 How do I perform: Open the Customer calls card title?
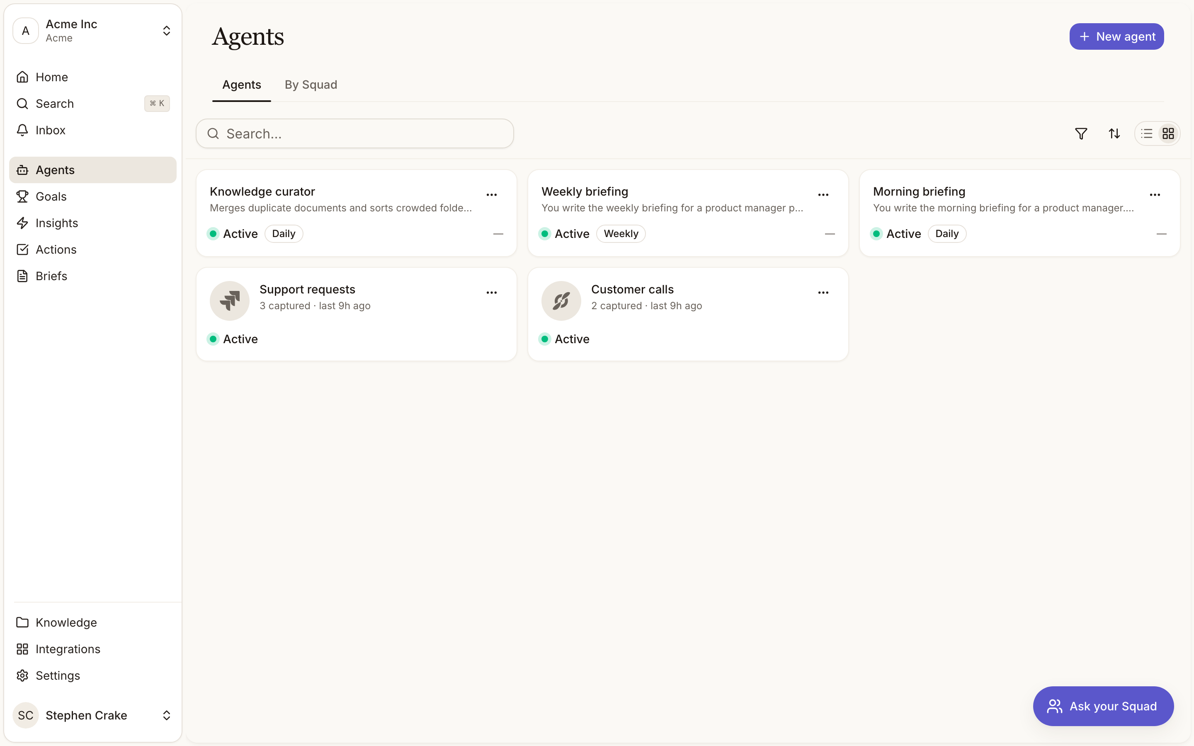point(632,289)
